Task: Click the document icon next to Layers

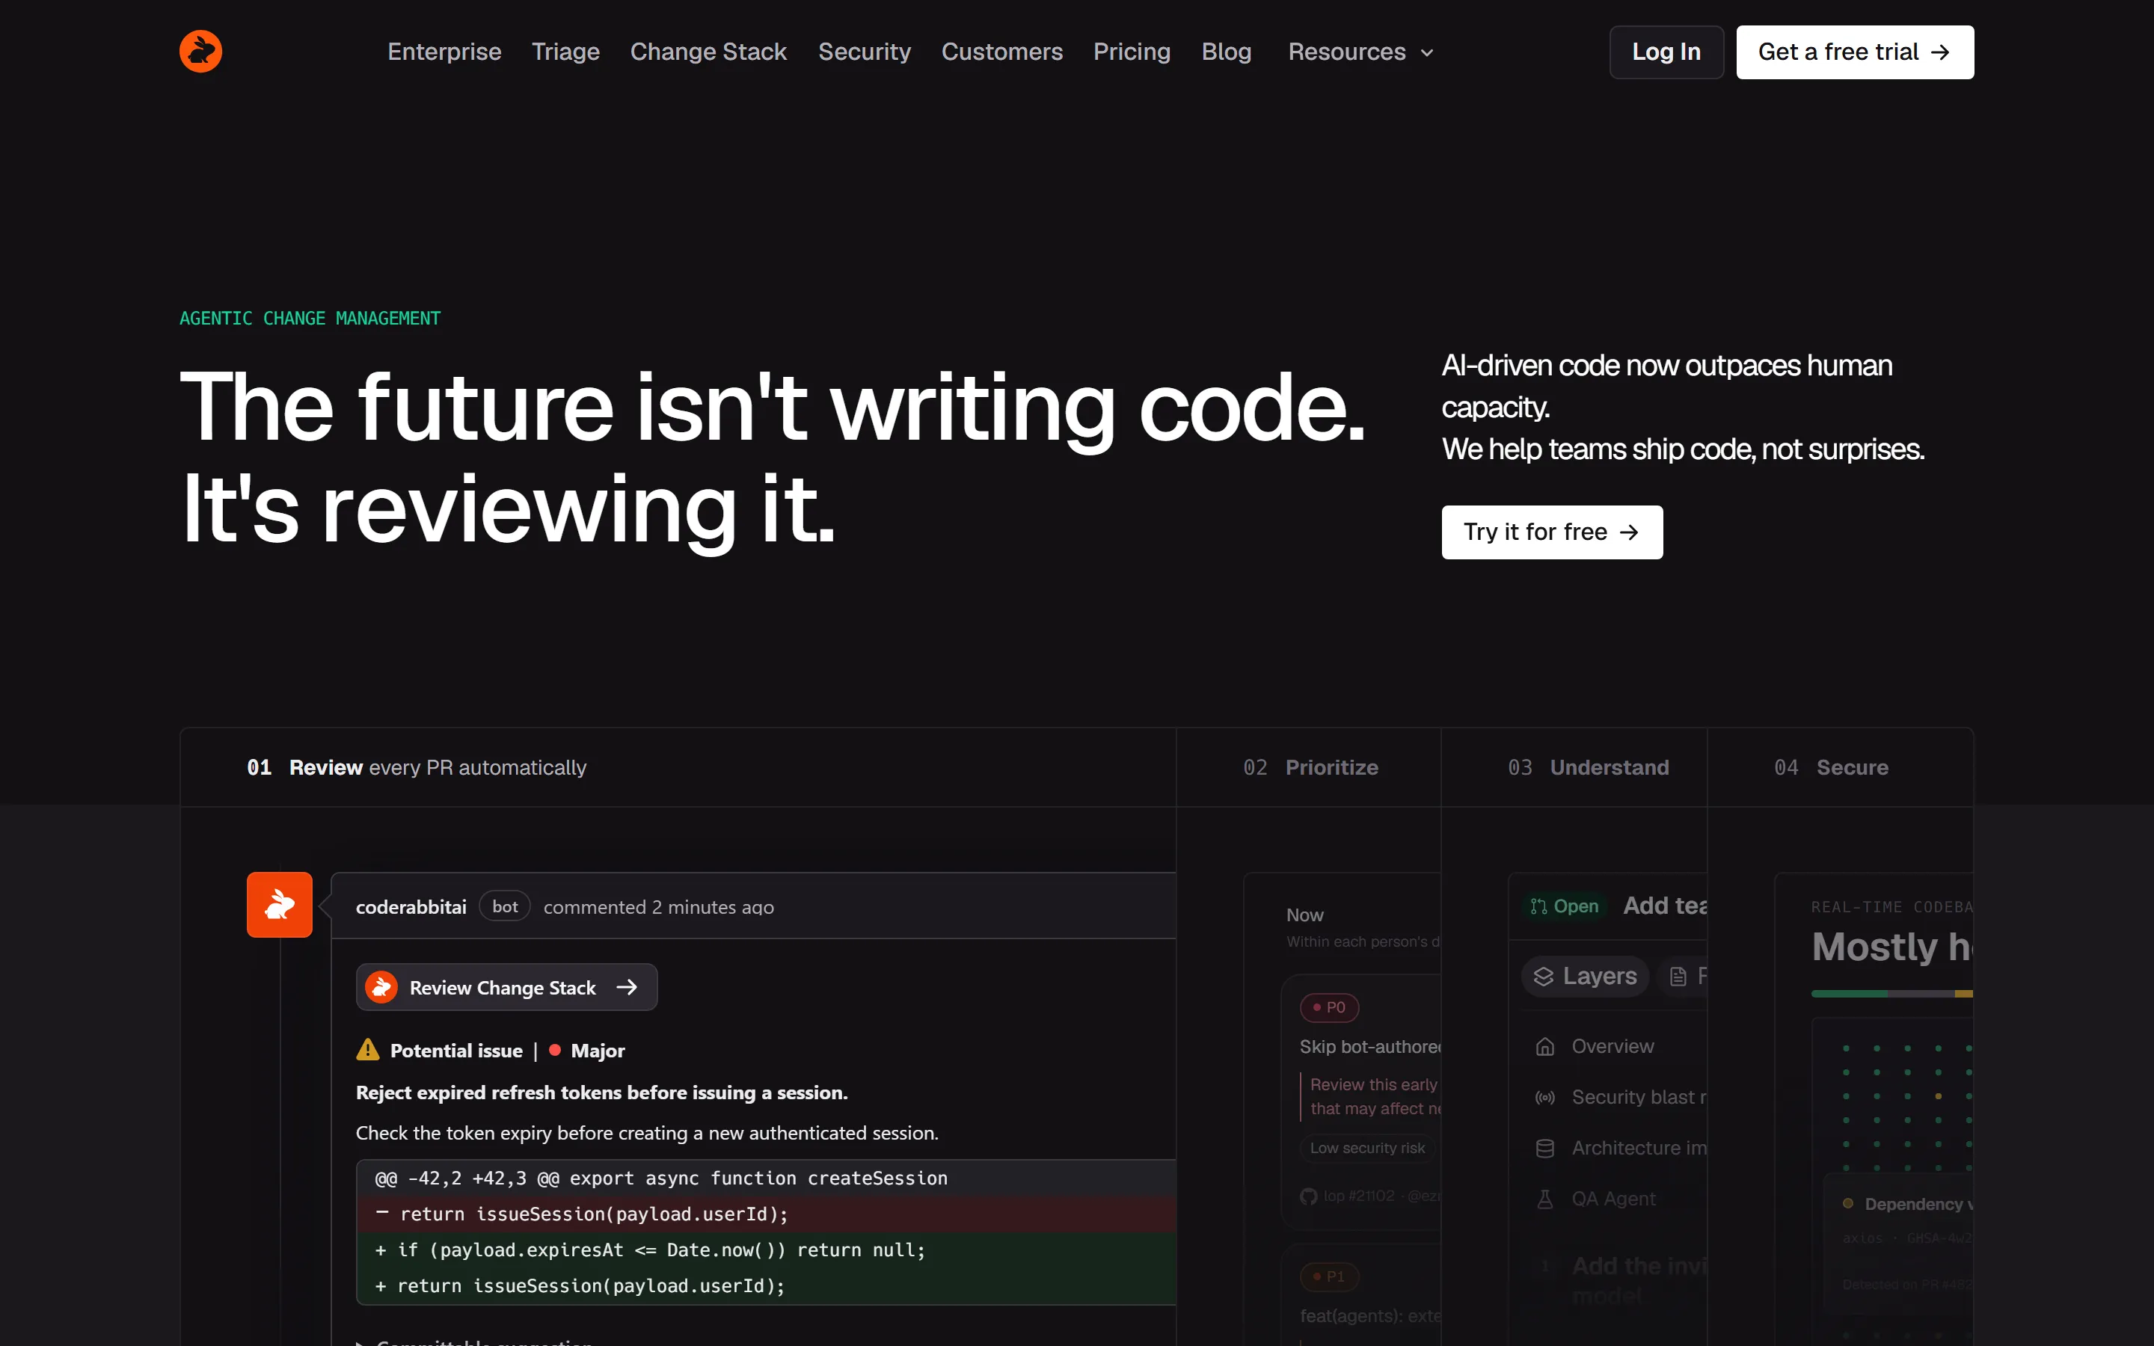Action: (1678, 977)
